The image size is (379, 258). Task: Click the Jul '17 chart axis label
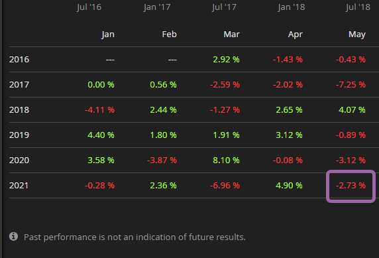click(x=224, y=7)
